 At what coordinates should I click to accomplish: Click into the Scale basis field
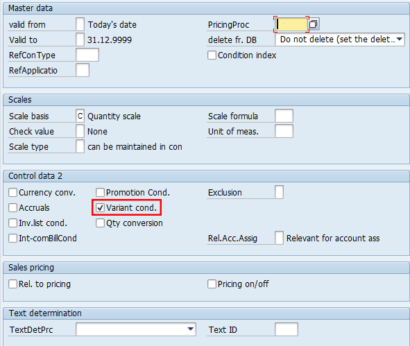(80, 116)
